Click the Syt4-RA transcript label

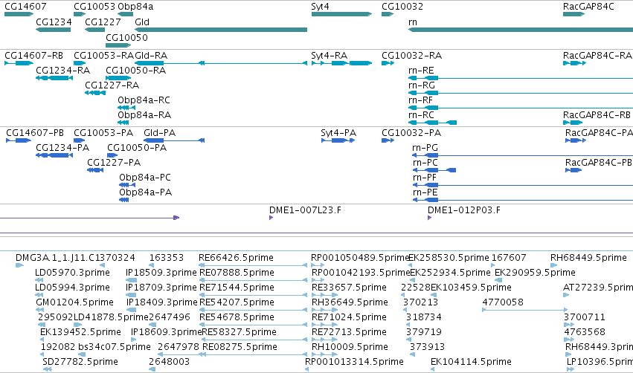(x=329, y=55)
